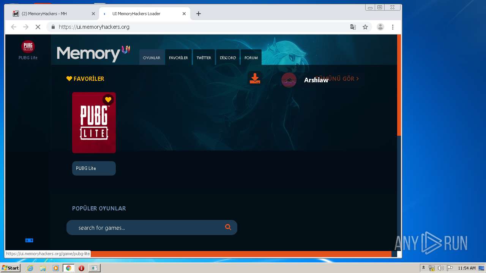
Task: Open the Google Translate icon in address bar
Action: click(353, 27)
